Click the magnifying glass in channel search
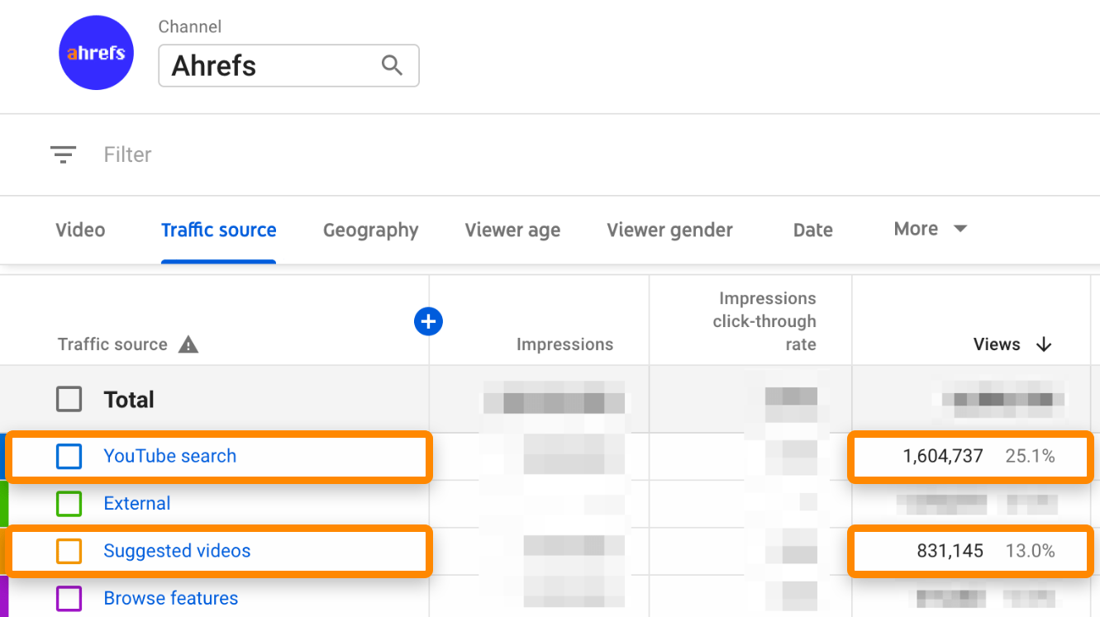This screenshot has height=617, width=1100. (392, 64)
